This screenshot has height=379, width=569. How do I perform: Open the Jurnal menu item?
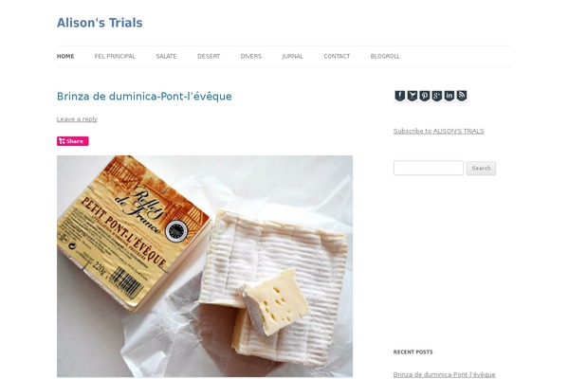tap(292, 56)
